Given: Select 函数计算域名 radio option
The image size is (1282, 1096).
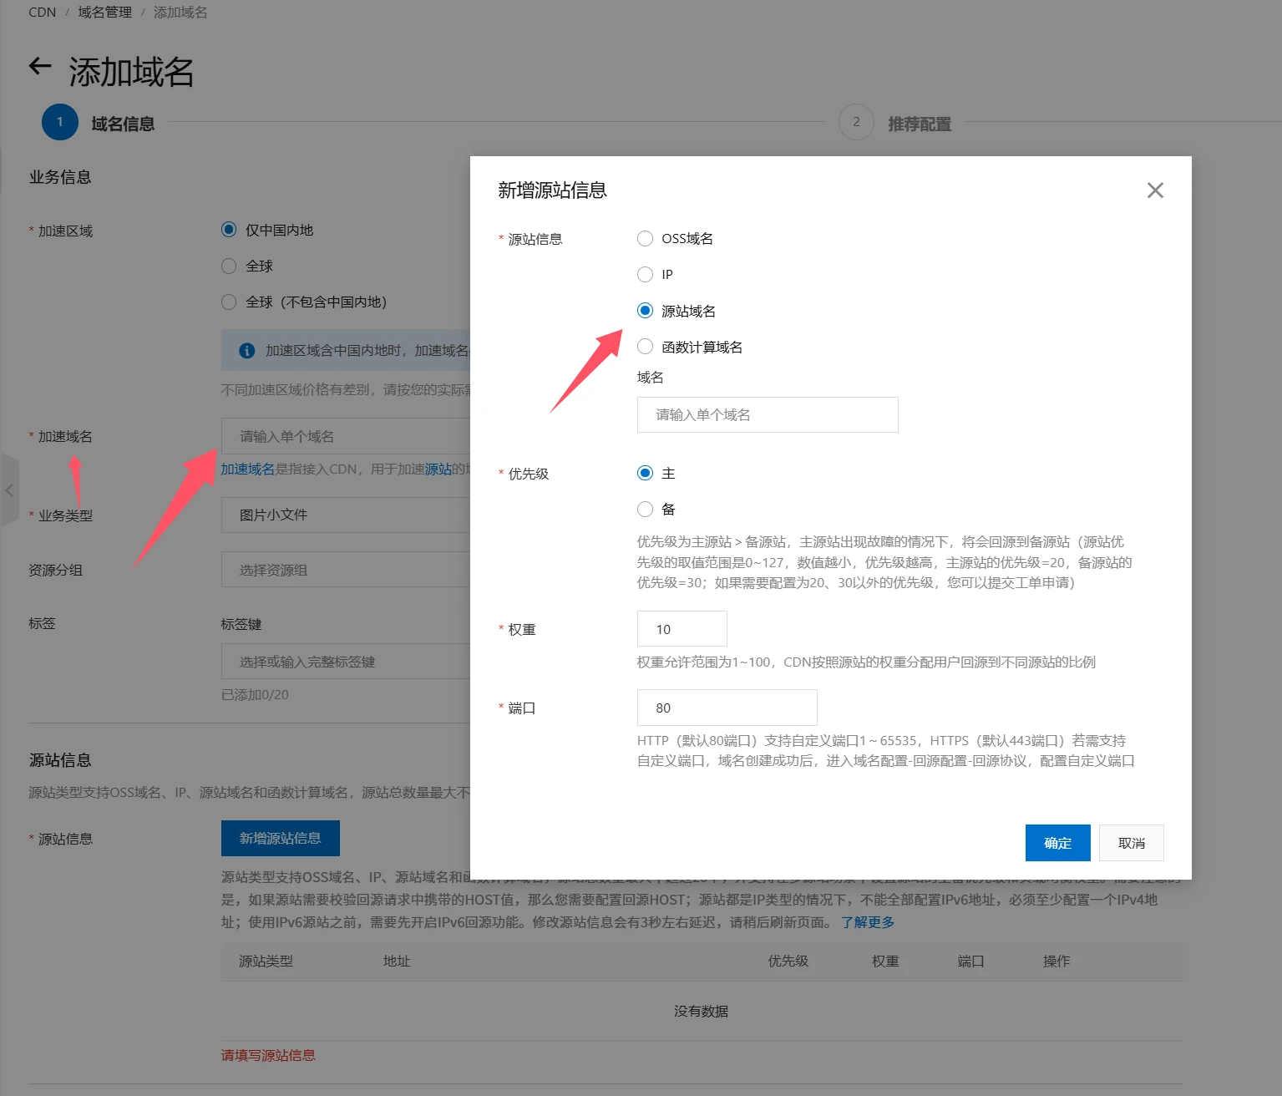Looking at the screenshot, I should pos(645,347).
